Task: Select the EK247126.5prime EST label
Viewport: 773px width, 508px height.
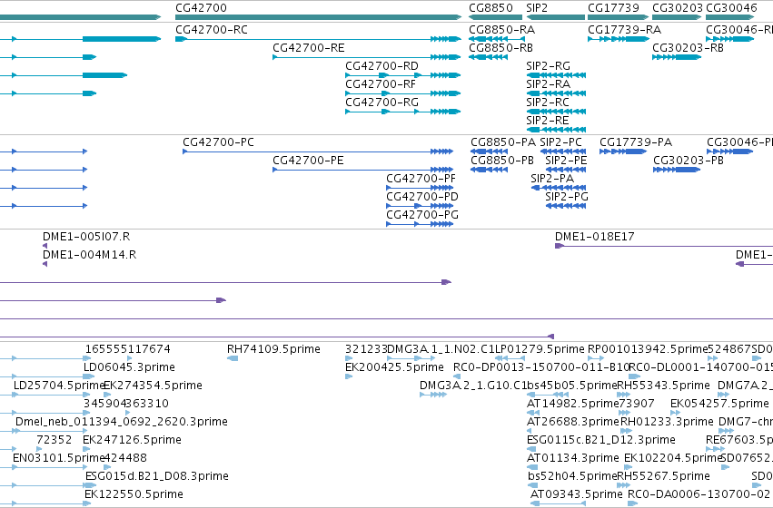Action: click(132, 440)
